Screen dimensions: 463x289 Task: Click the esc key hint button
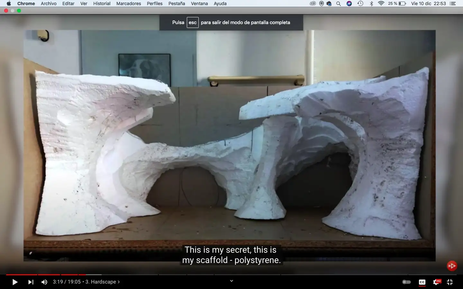click(x=192, y=22)
